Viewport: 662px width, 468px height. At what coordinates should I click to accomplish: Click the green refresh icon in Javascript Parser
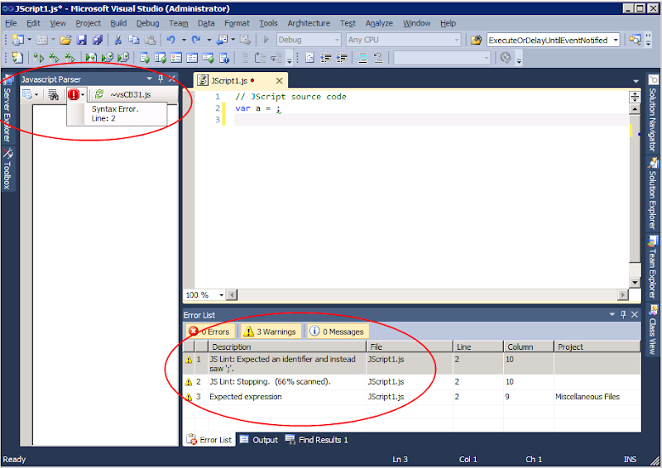(99, 95)
